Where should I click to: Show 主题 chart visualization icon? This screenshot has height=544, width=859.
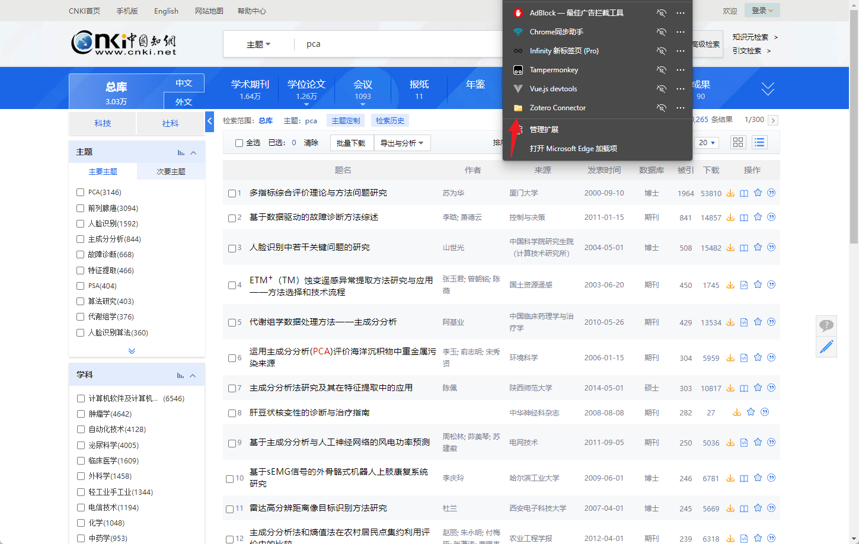coord(181,153)
